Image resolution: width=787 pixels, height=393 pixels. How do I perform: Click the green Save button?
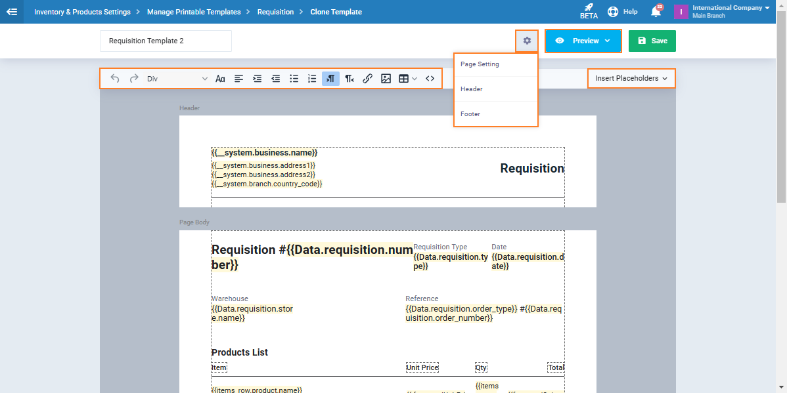pyautogui.click(x=652, y=41)
